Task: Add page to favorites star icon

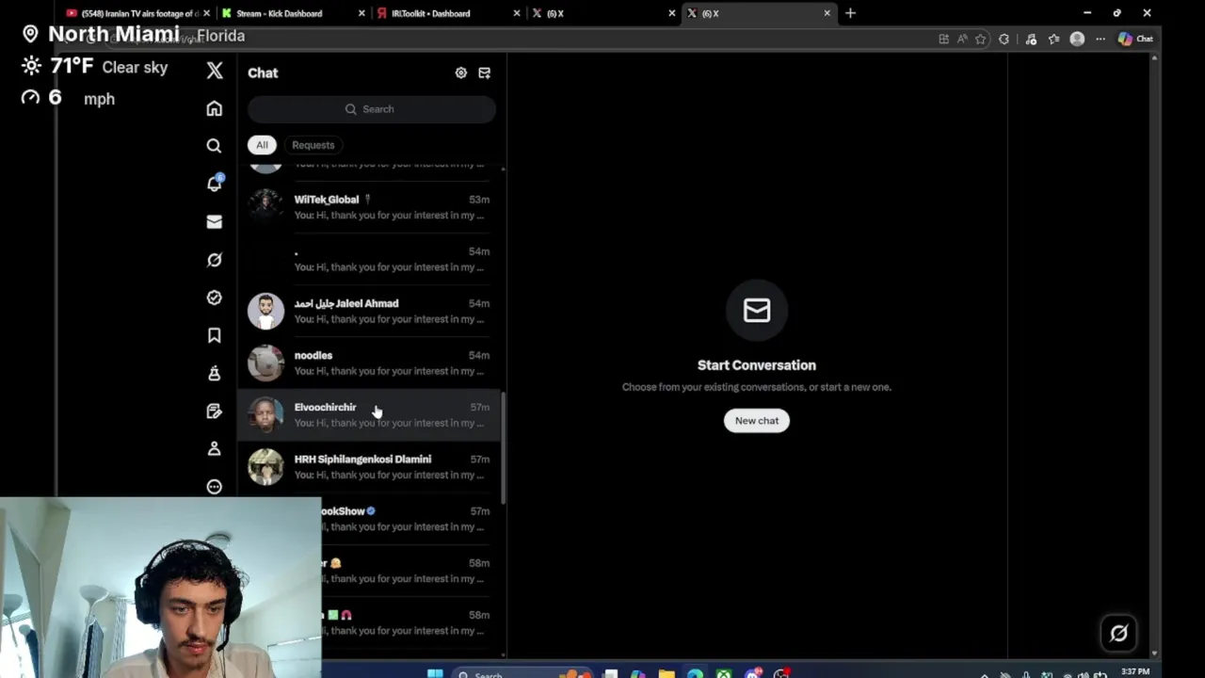Action: 981,39
